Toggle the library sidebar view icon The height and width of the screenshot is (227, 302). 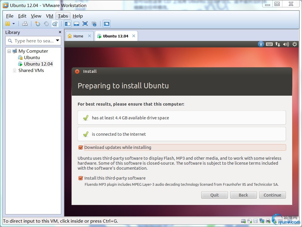pyautogui.click(x=68, y=24)
